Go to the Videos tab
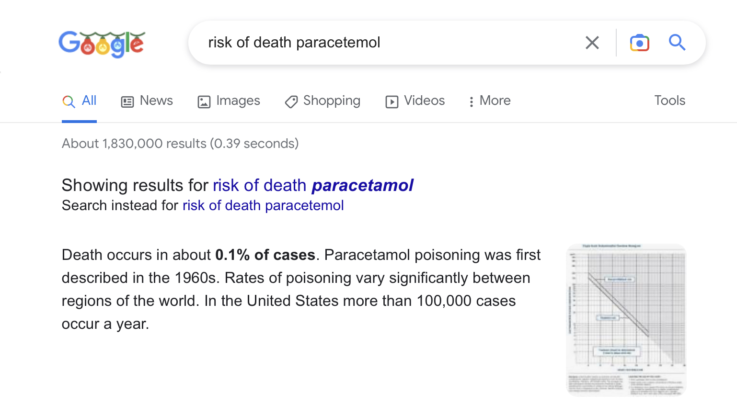Screen dimensions: 737x415 (x=424, y=101)
